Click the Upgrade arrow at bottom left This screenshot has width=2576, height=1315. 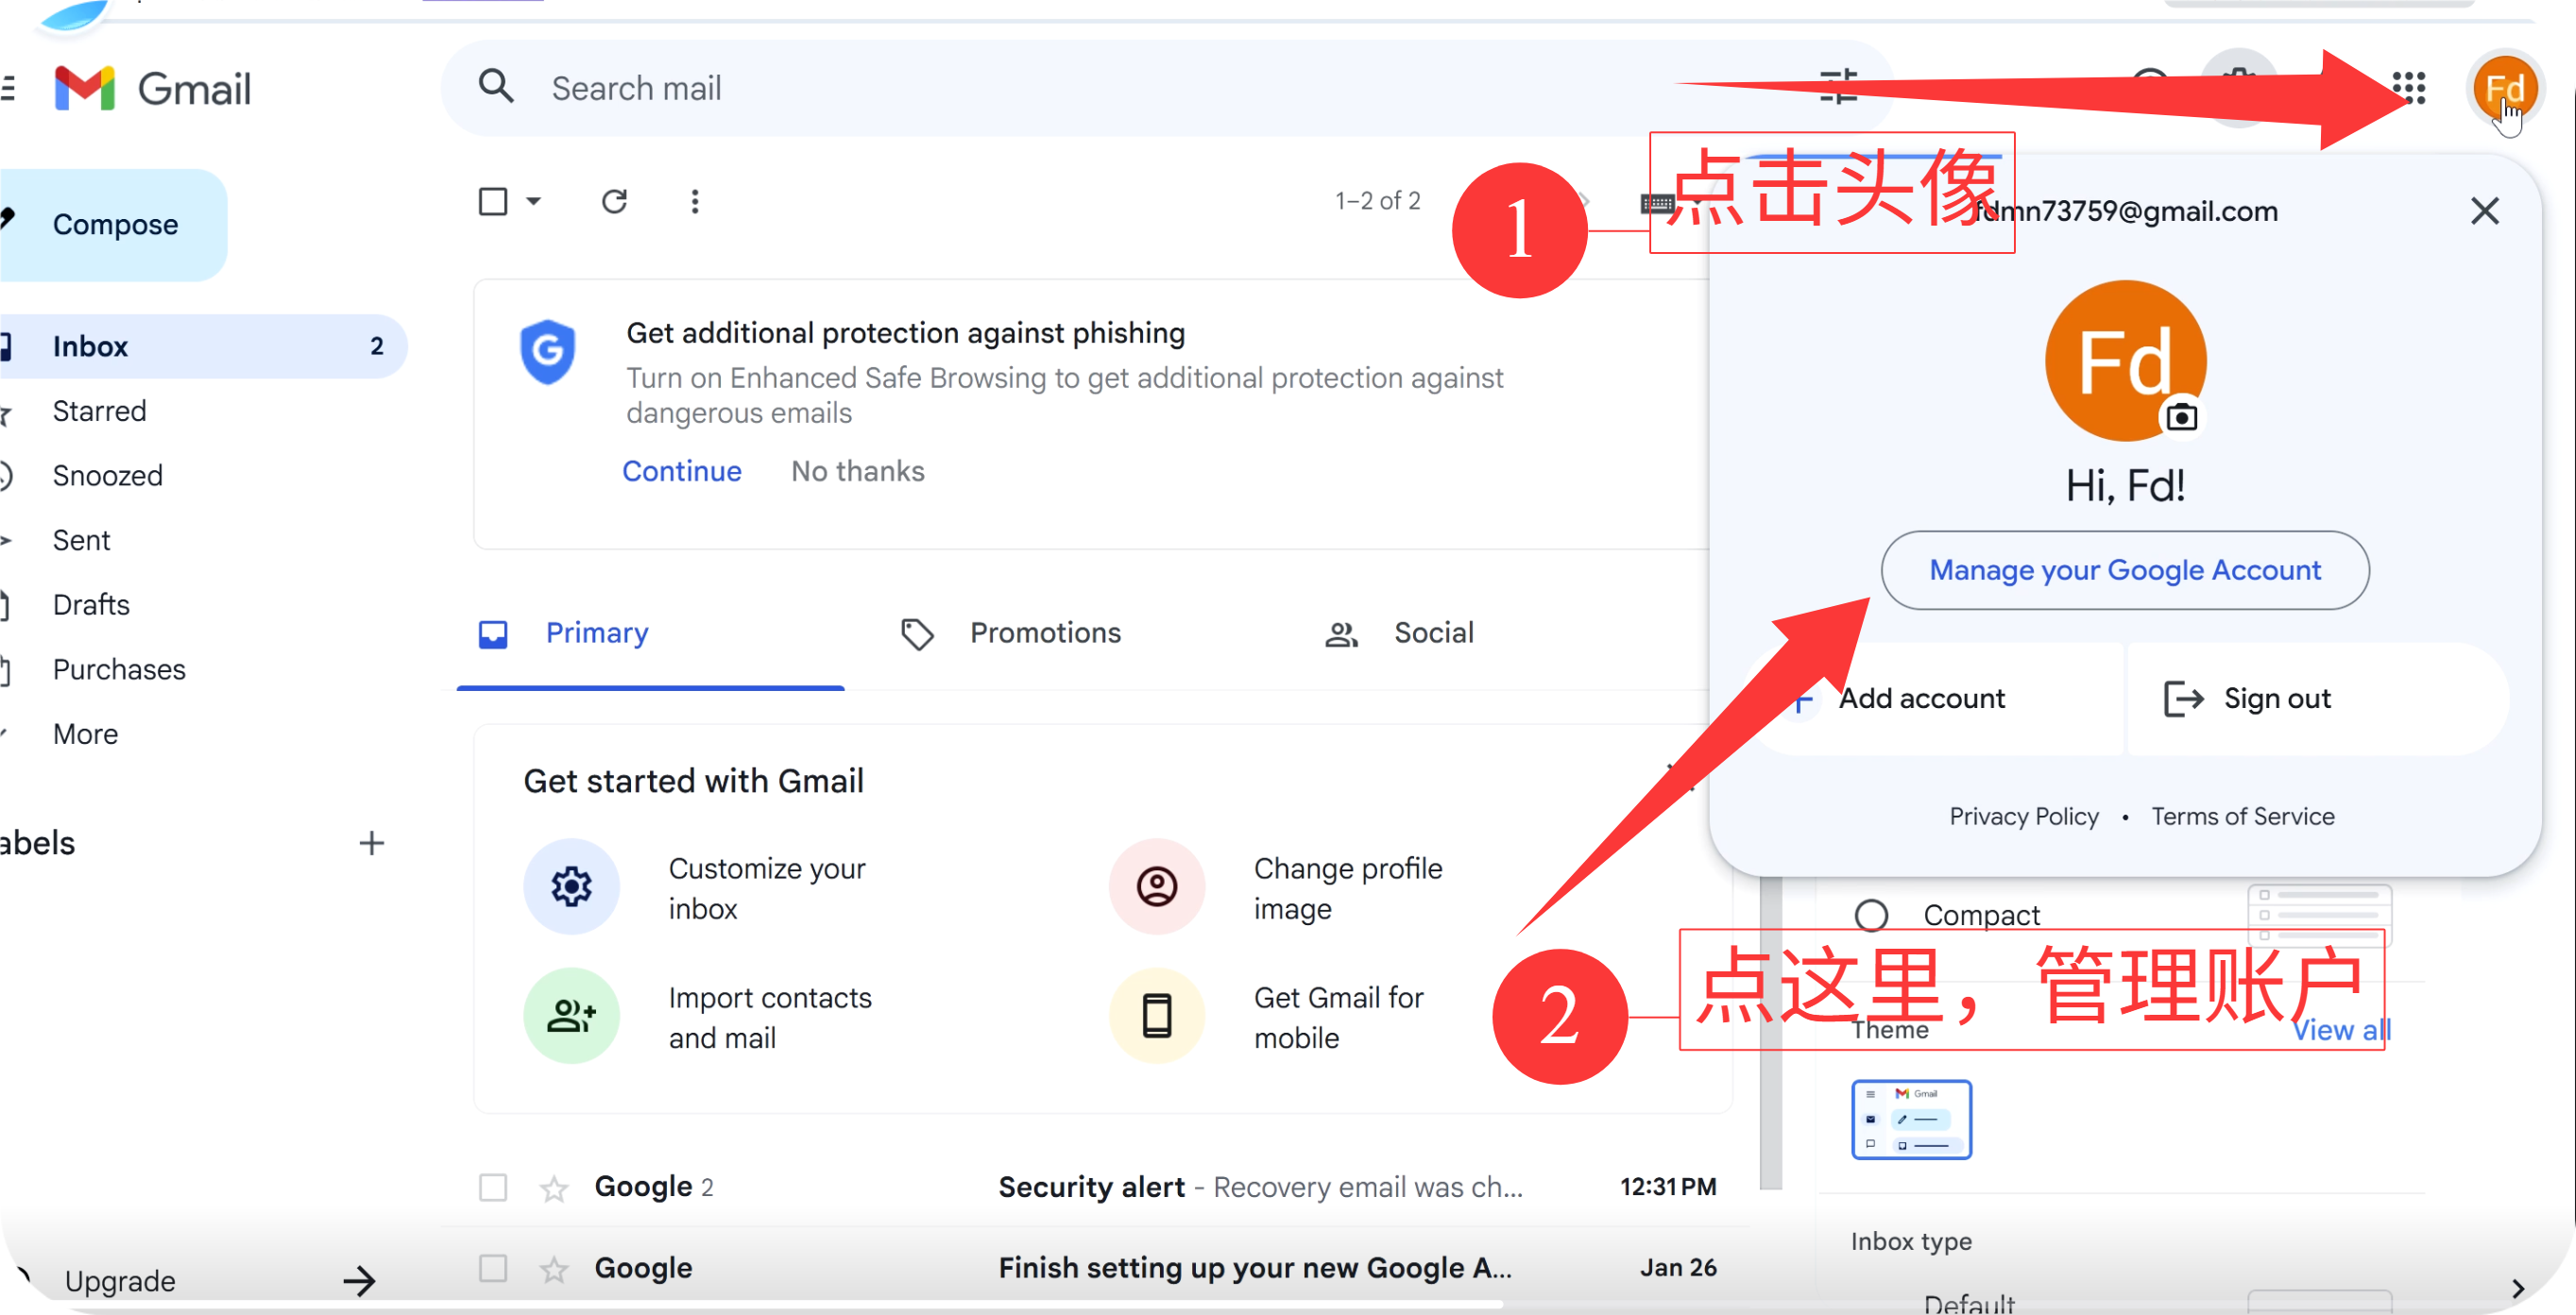359,1280
